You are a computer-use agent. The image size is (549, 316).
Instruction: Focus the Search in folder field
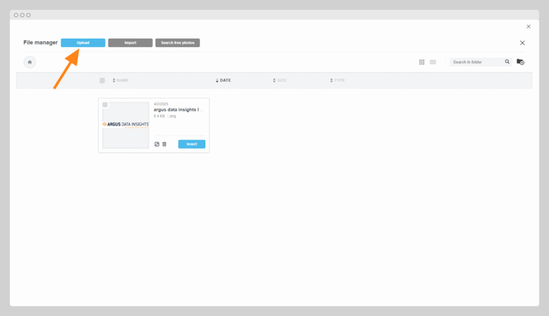[x=476, y=62]
